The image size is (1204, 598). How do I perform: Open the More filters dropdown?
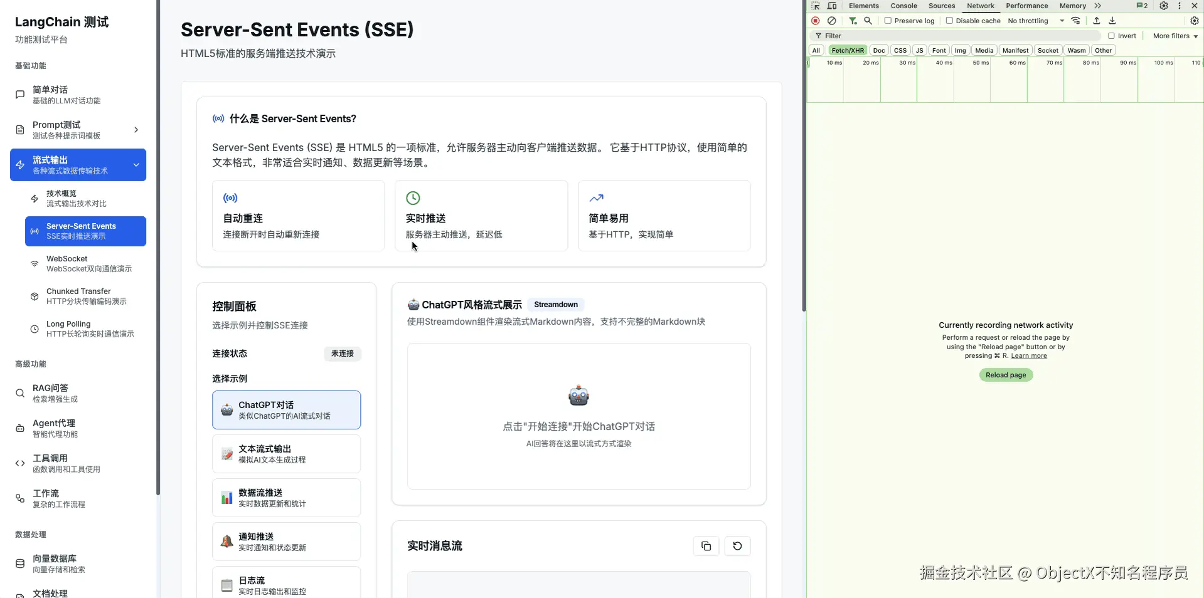coord(1175,36)
